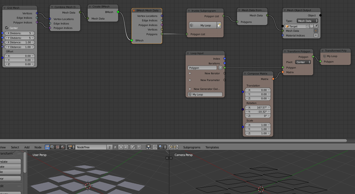
Task: Open the Add menu
Action: click(x=27, y=147)
